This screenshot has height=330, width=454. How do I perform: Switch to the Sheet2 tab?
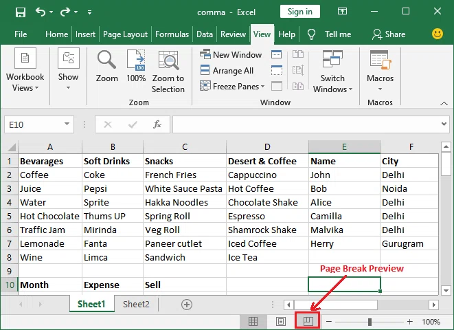[x=136, y=304]
